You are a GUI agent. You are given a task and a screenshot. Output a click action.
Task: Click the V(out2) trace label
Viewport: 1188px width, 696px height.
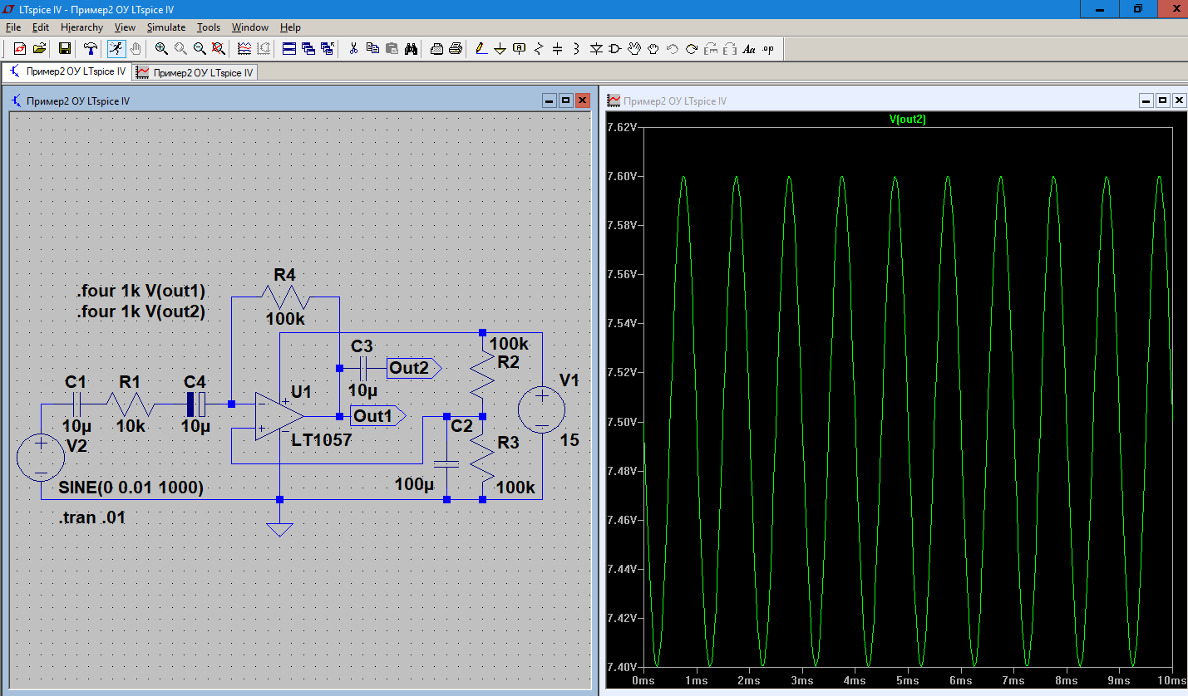click(x=907, y=120)
